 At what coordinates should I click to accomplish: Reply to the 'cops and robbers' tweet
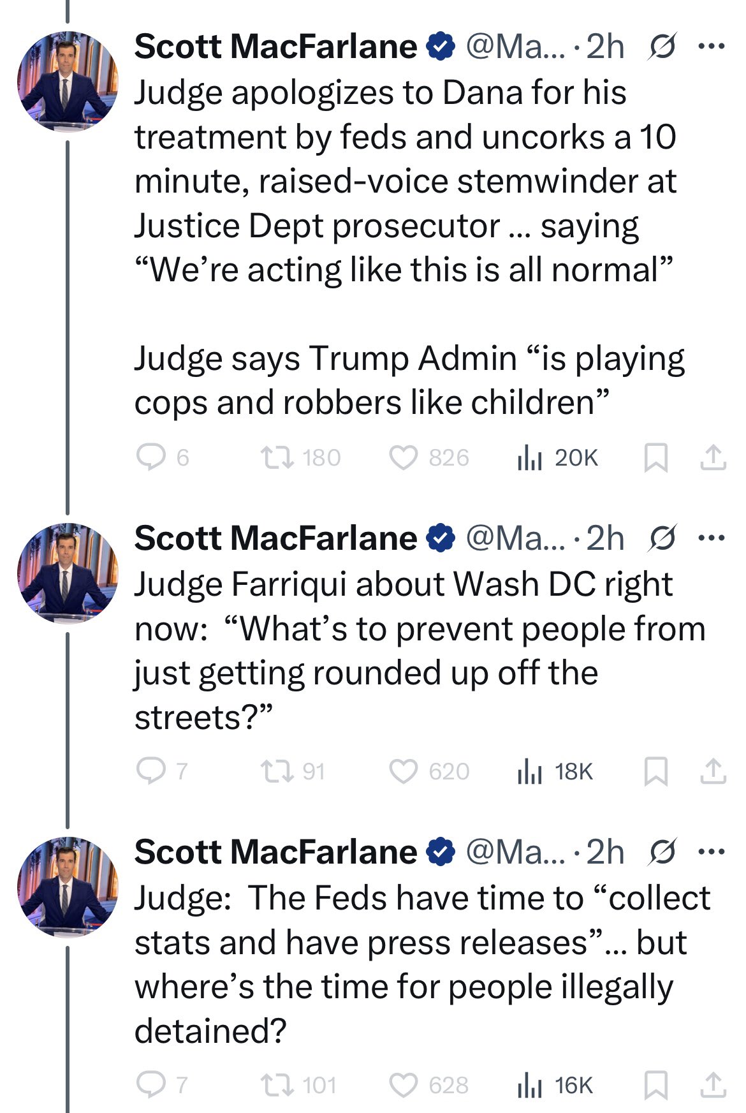pyautogui.click(x=152, y=457)
